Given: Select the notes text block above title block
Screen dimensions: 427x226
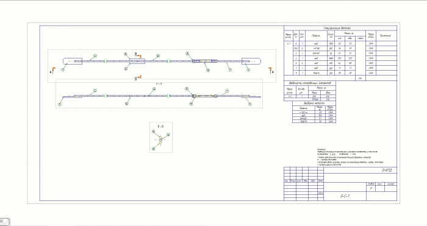Looking at the screenshot, I should 351,157.
